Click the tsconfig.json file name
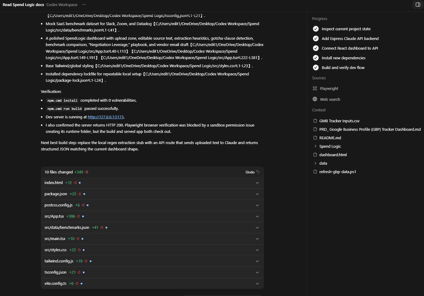 55,272
